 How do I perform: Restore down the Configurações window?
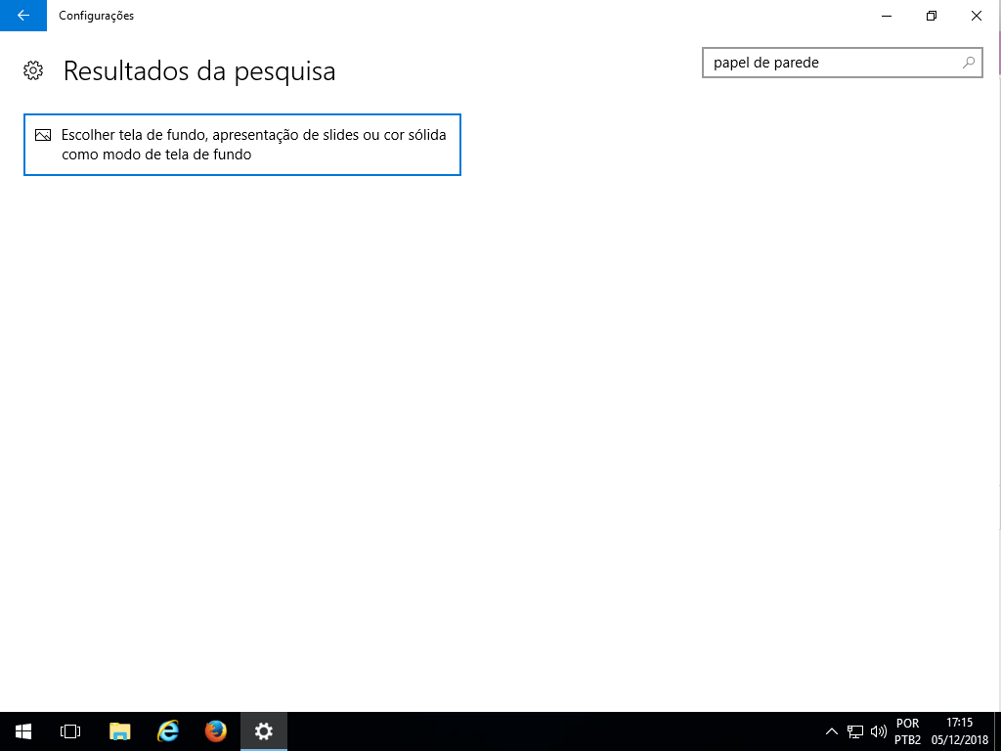(x=932, y=16)
